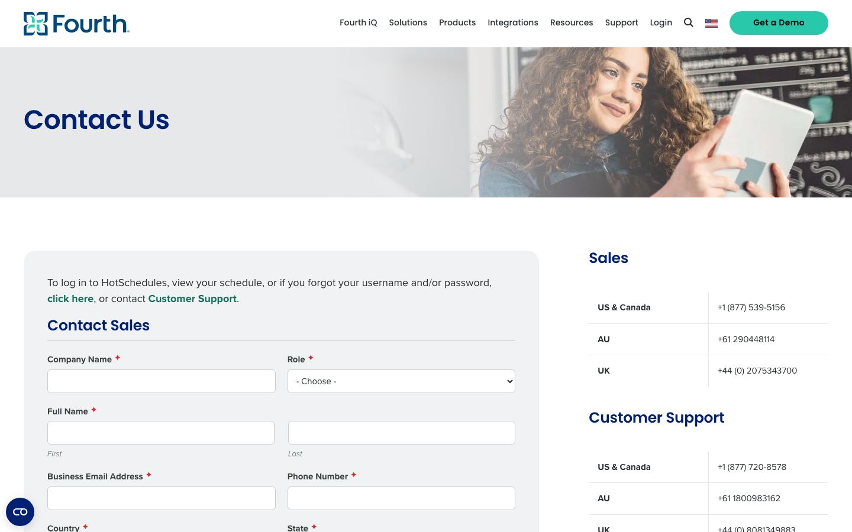Open the Login link in header
The height and width of the screenshot is (532, 852).
point(661,22)
